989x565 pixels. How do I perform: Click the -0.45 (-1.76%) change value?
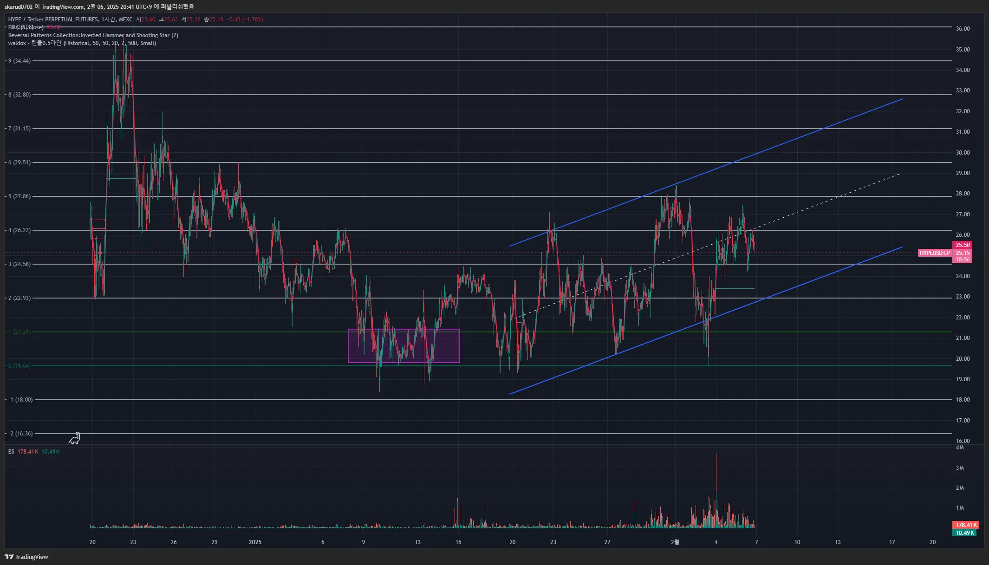coord(245,19)
